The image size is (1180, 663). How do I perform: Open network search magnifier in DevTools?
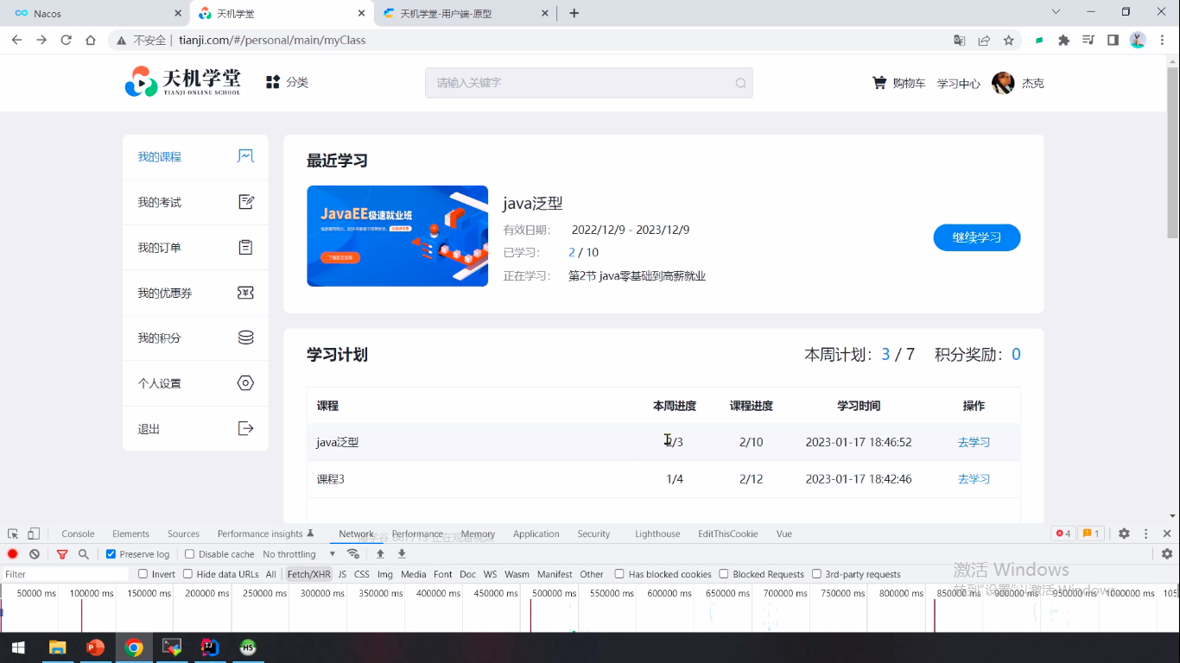[84, 554]
